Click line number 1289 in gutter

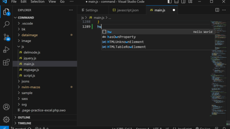coord(86,27)
